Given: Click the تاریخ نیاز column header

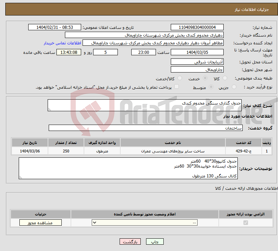Looking at the screenshot, I should click(x=30, y=143).
